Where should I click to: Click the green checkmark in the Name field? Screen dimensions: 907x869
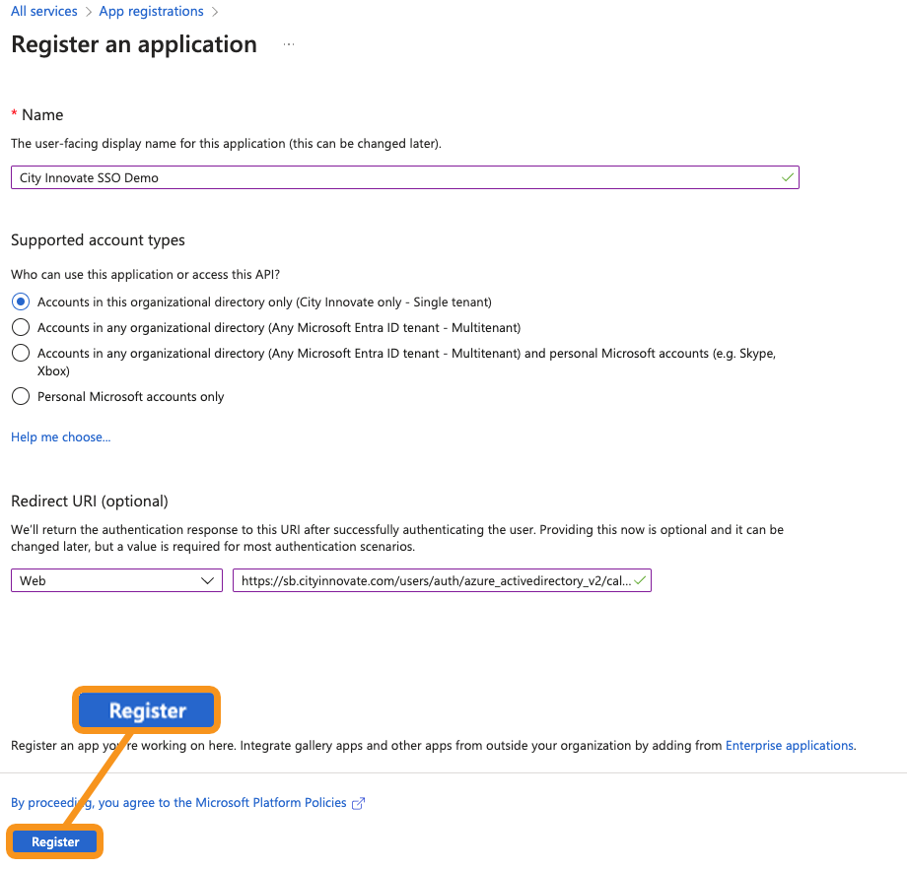[787, 177]
